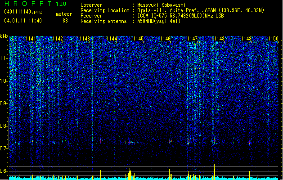Click the tallest yellow peak near 1148
Image resolution: width=283 pixels, height=180 pixels.
[214, 171]
